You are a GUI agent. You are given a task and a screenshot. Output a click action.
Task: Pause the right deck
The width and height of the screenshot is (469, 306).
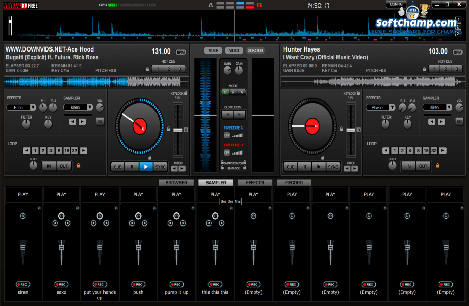304,167
